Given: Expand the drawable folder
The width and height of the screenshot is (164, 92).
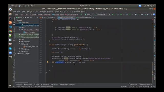Looking at the screenshot, I should 20,42.
